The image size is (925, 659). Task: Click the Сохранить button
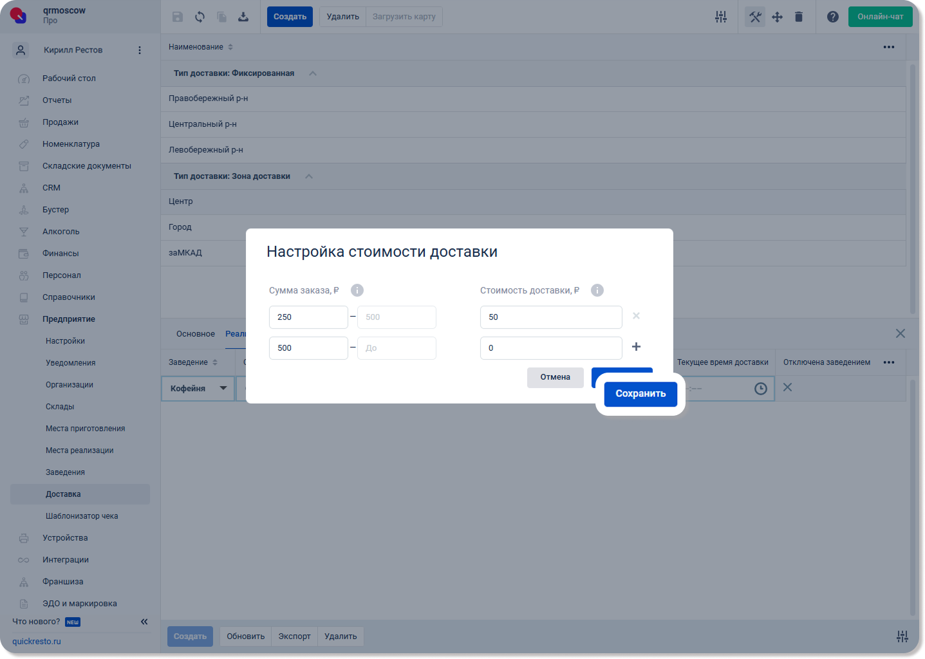pos(640,394)
